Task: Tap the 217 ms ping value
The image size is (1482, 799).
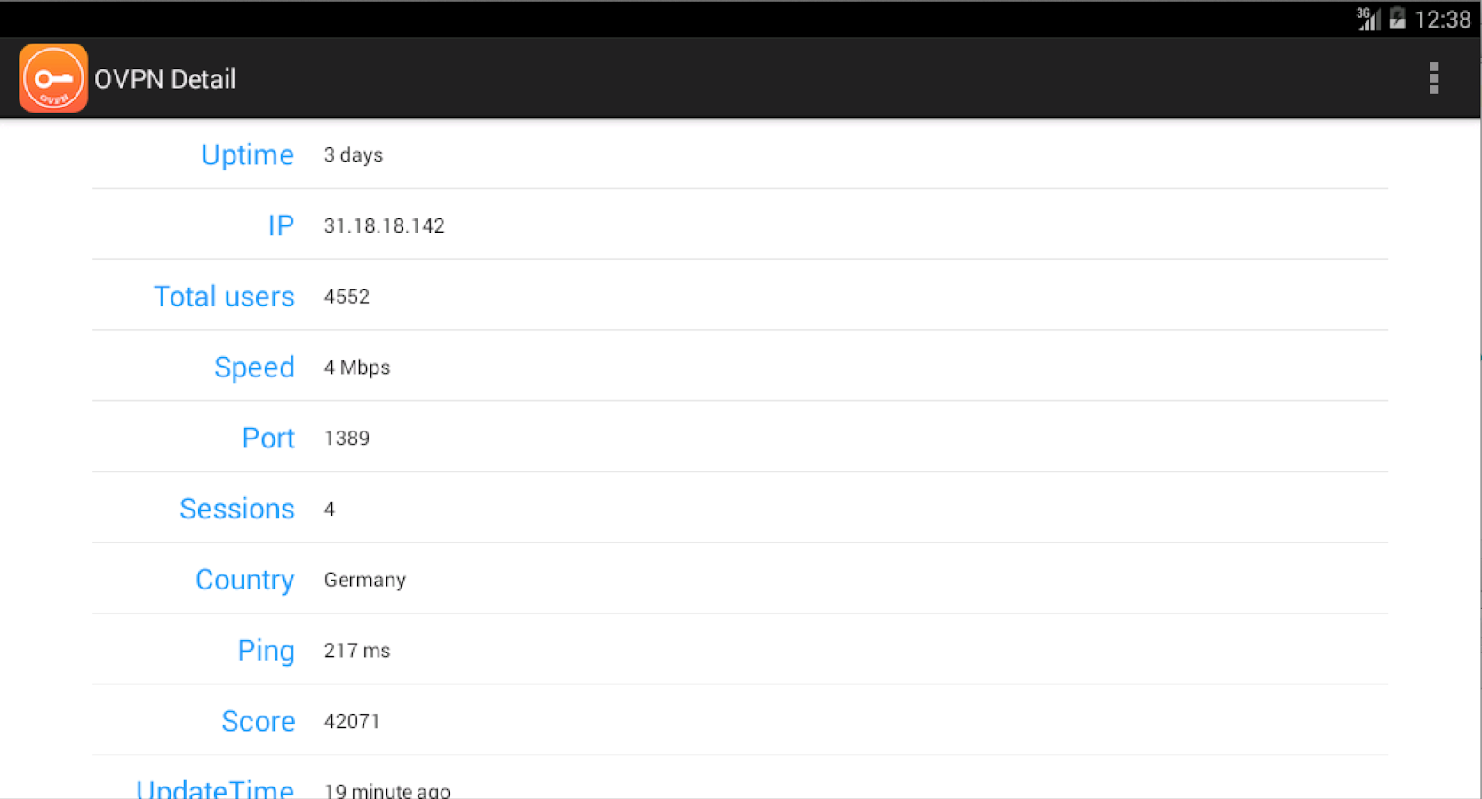Action: (357, 651)
